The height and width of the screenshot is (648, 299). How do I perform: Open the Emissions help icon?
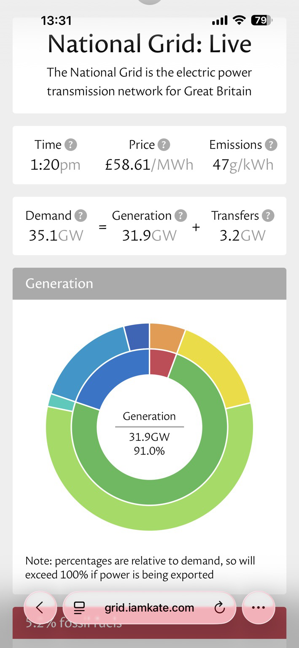pyautogui.click(x=271, y=145)
